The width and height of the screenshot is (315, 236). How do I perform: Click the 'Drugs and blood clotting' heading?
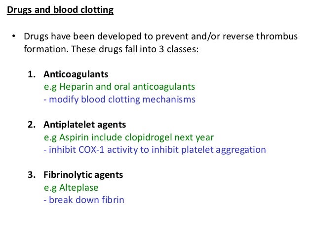(x=60, y=10)
